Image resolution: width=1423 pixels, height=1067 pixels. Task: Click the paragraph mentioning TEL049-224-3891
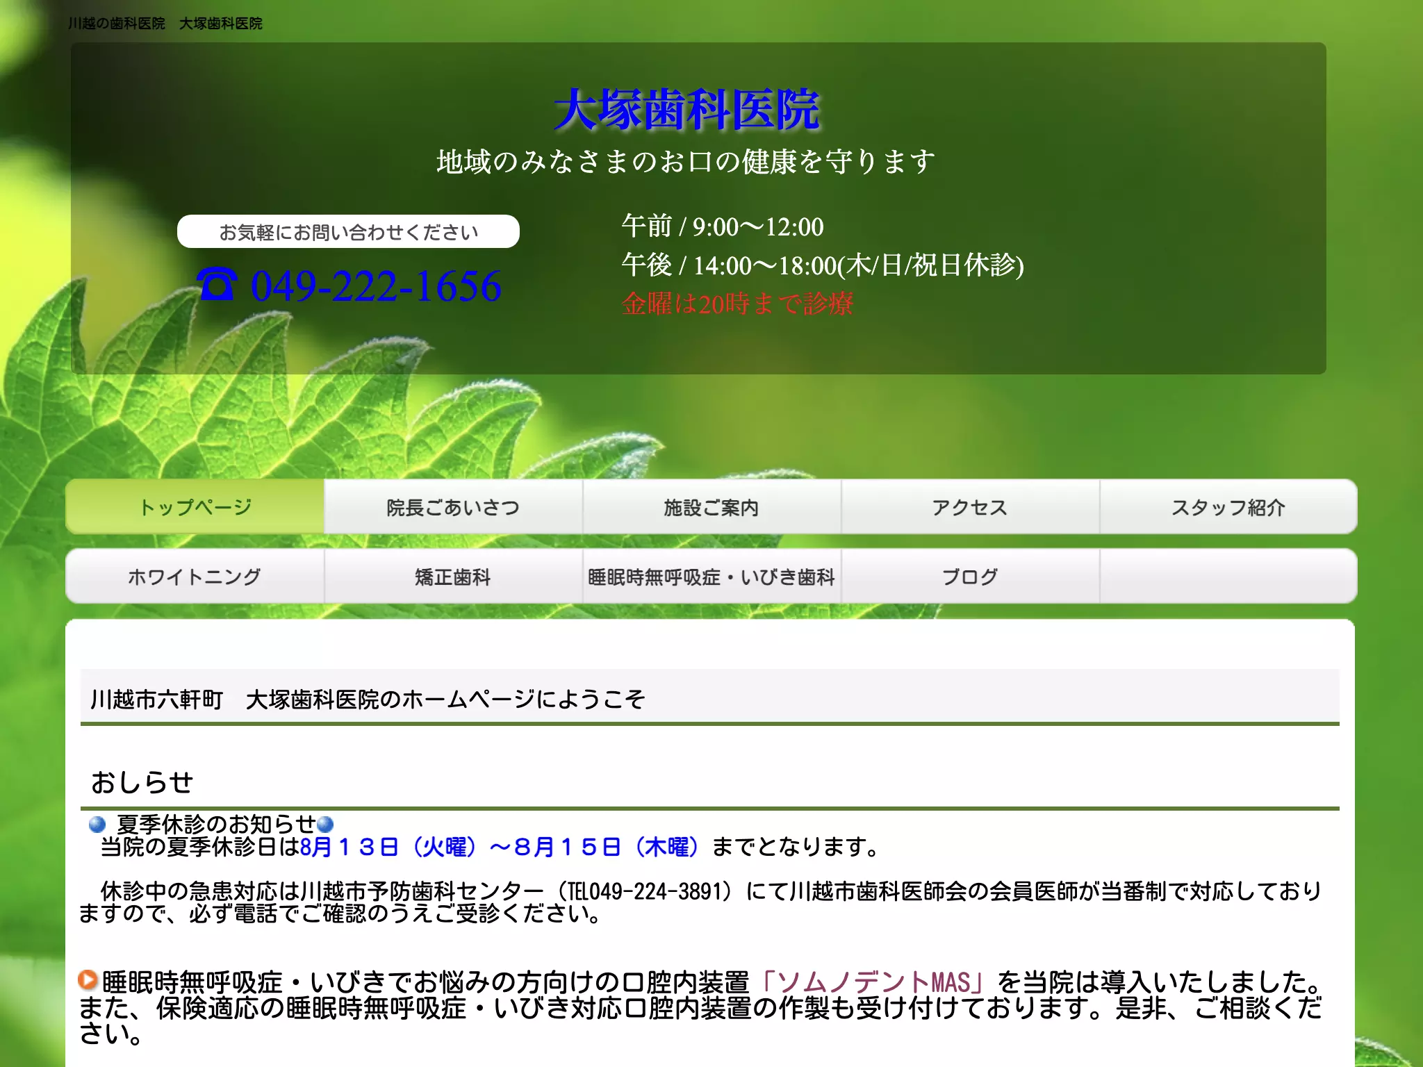pos(700,902)
